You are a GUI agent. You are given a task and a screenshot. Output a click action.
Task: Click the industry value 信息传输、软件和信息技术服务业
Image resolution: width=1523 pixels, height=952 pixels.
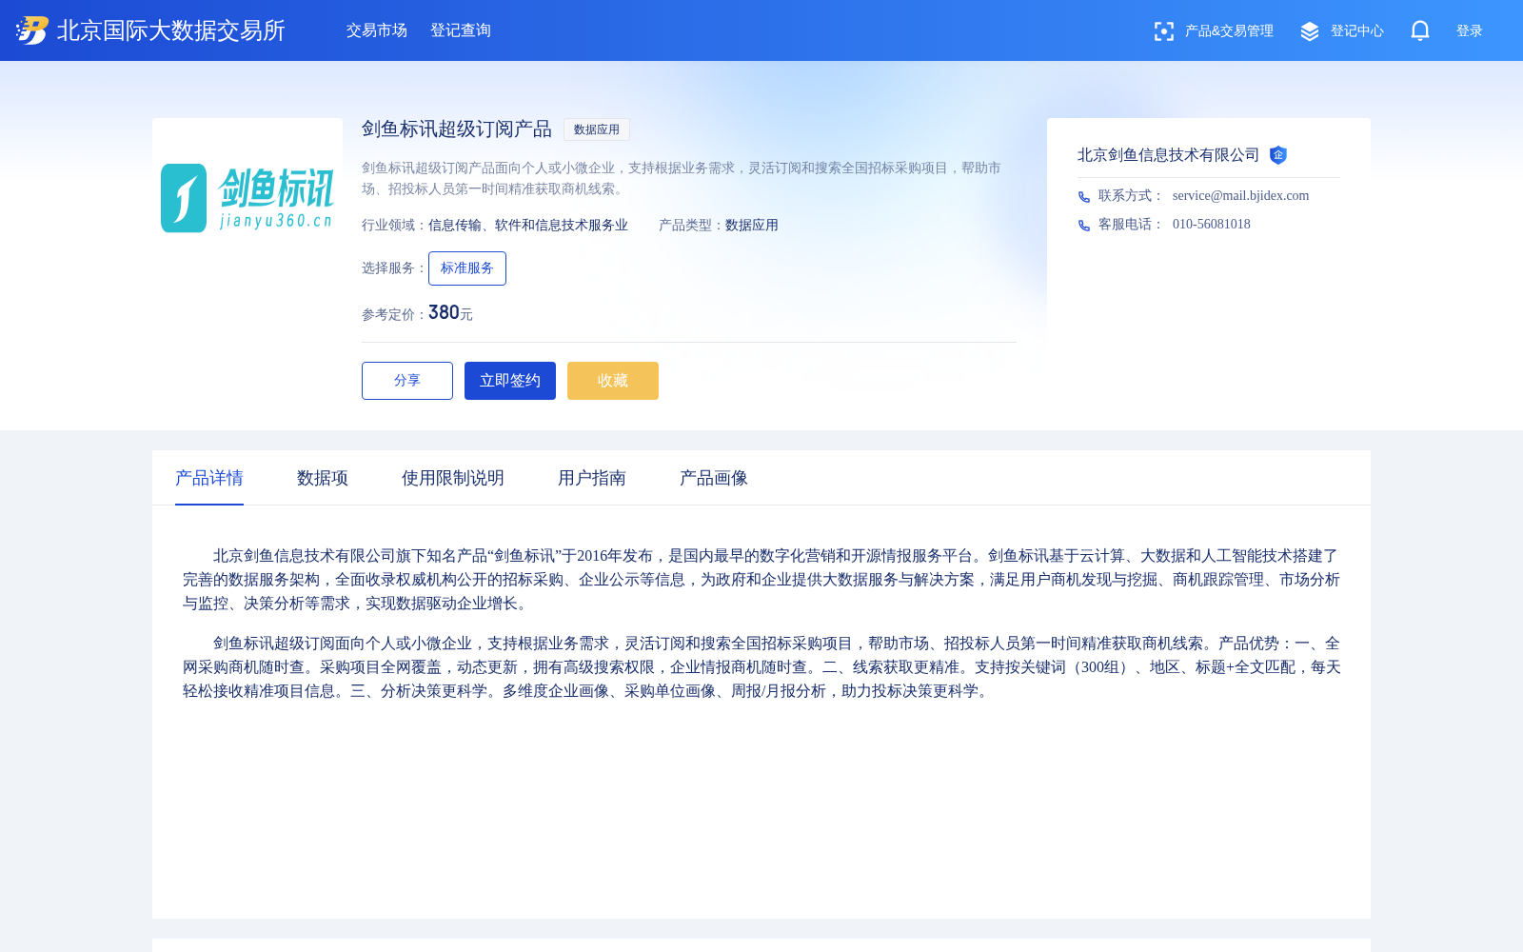(528, 226)
